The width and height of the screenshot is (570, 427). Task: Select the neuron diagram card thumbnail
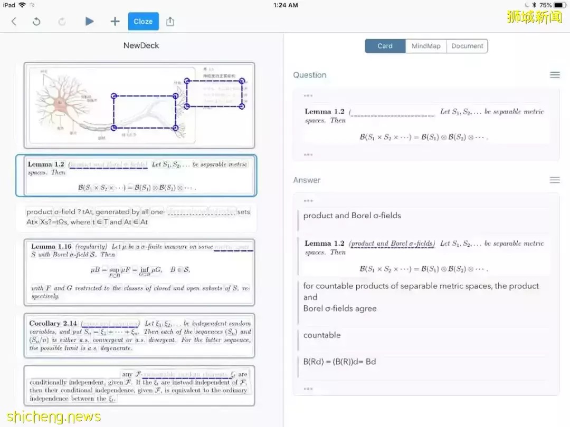[139, 105]
